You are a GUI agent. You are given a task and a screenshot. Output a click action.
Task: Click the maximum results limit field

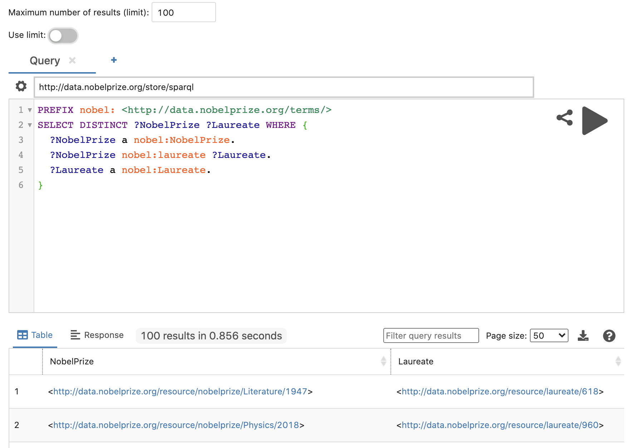[x=184, y=13]
